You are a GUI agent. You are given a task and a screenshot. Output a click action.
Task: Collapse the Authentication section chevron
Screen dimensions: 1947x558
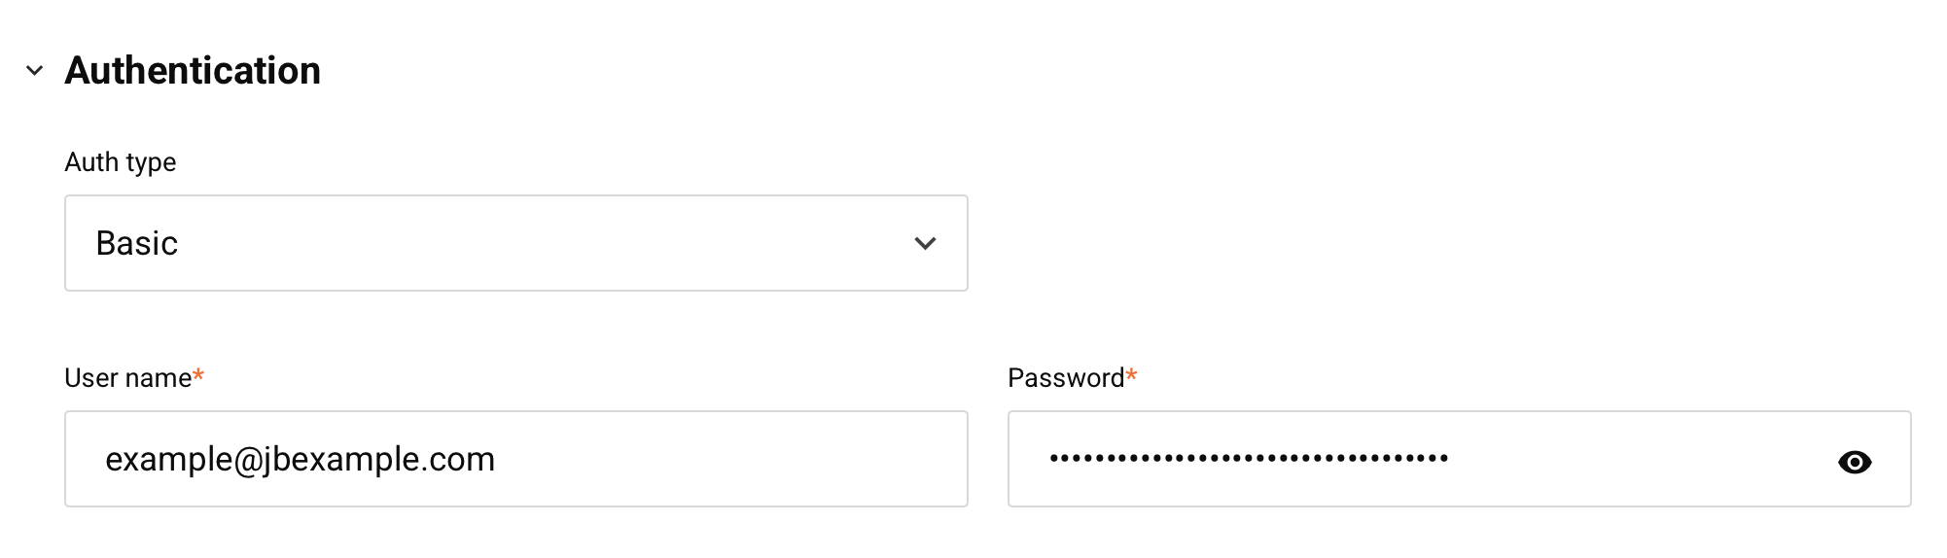[35, 71]
